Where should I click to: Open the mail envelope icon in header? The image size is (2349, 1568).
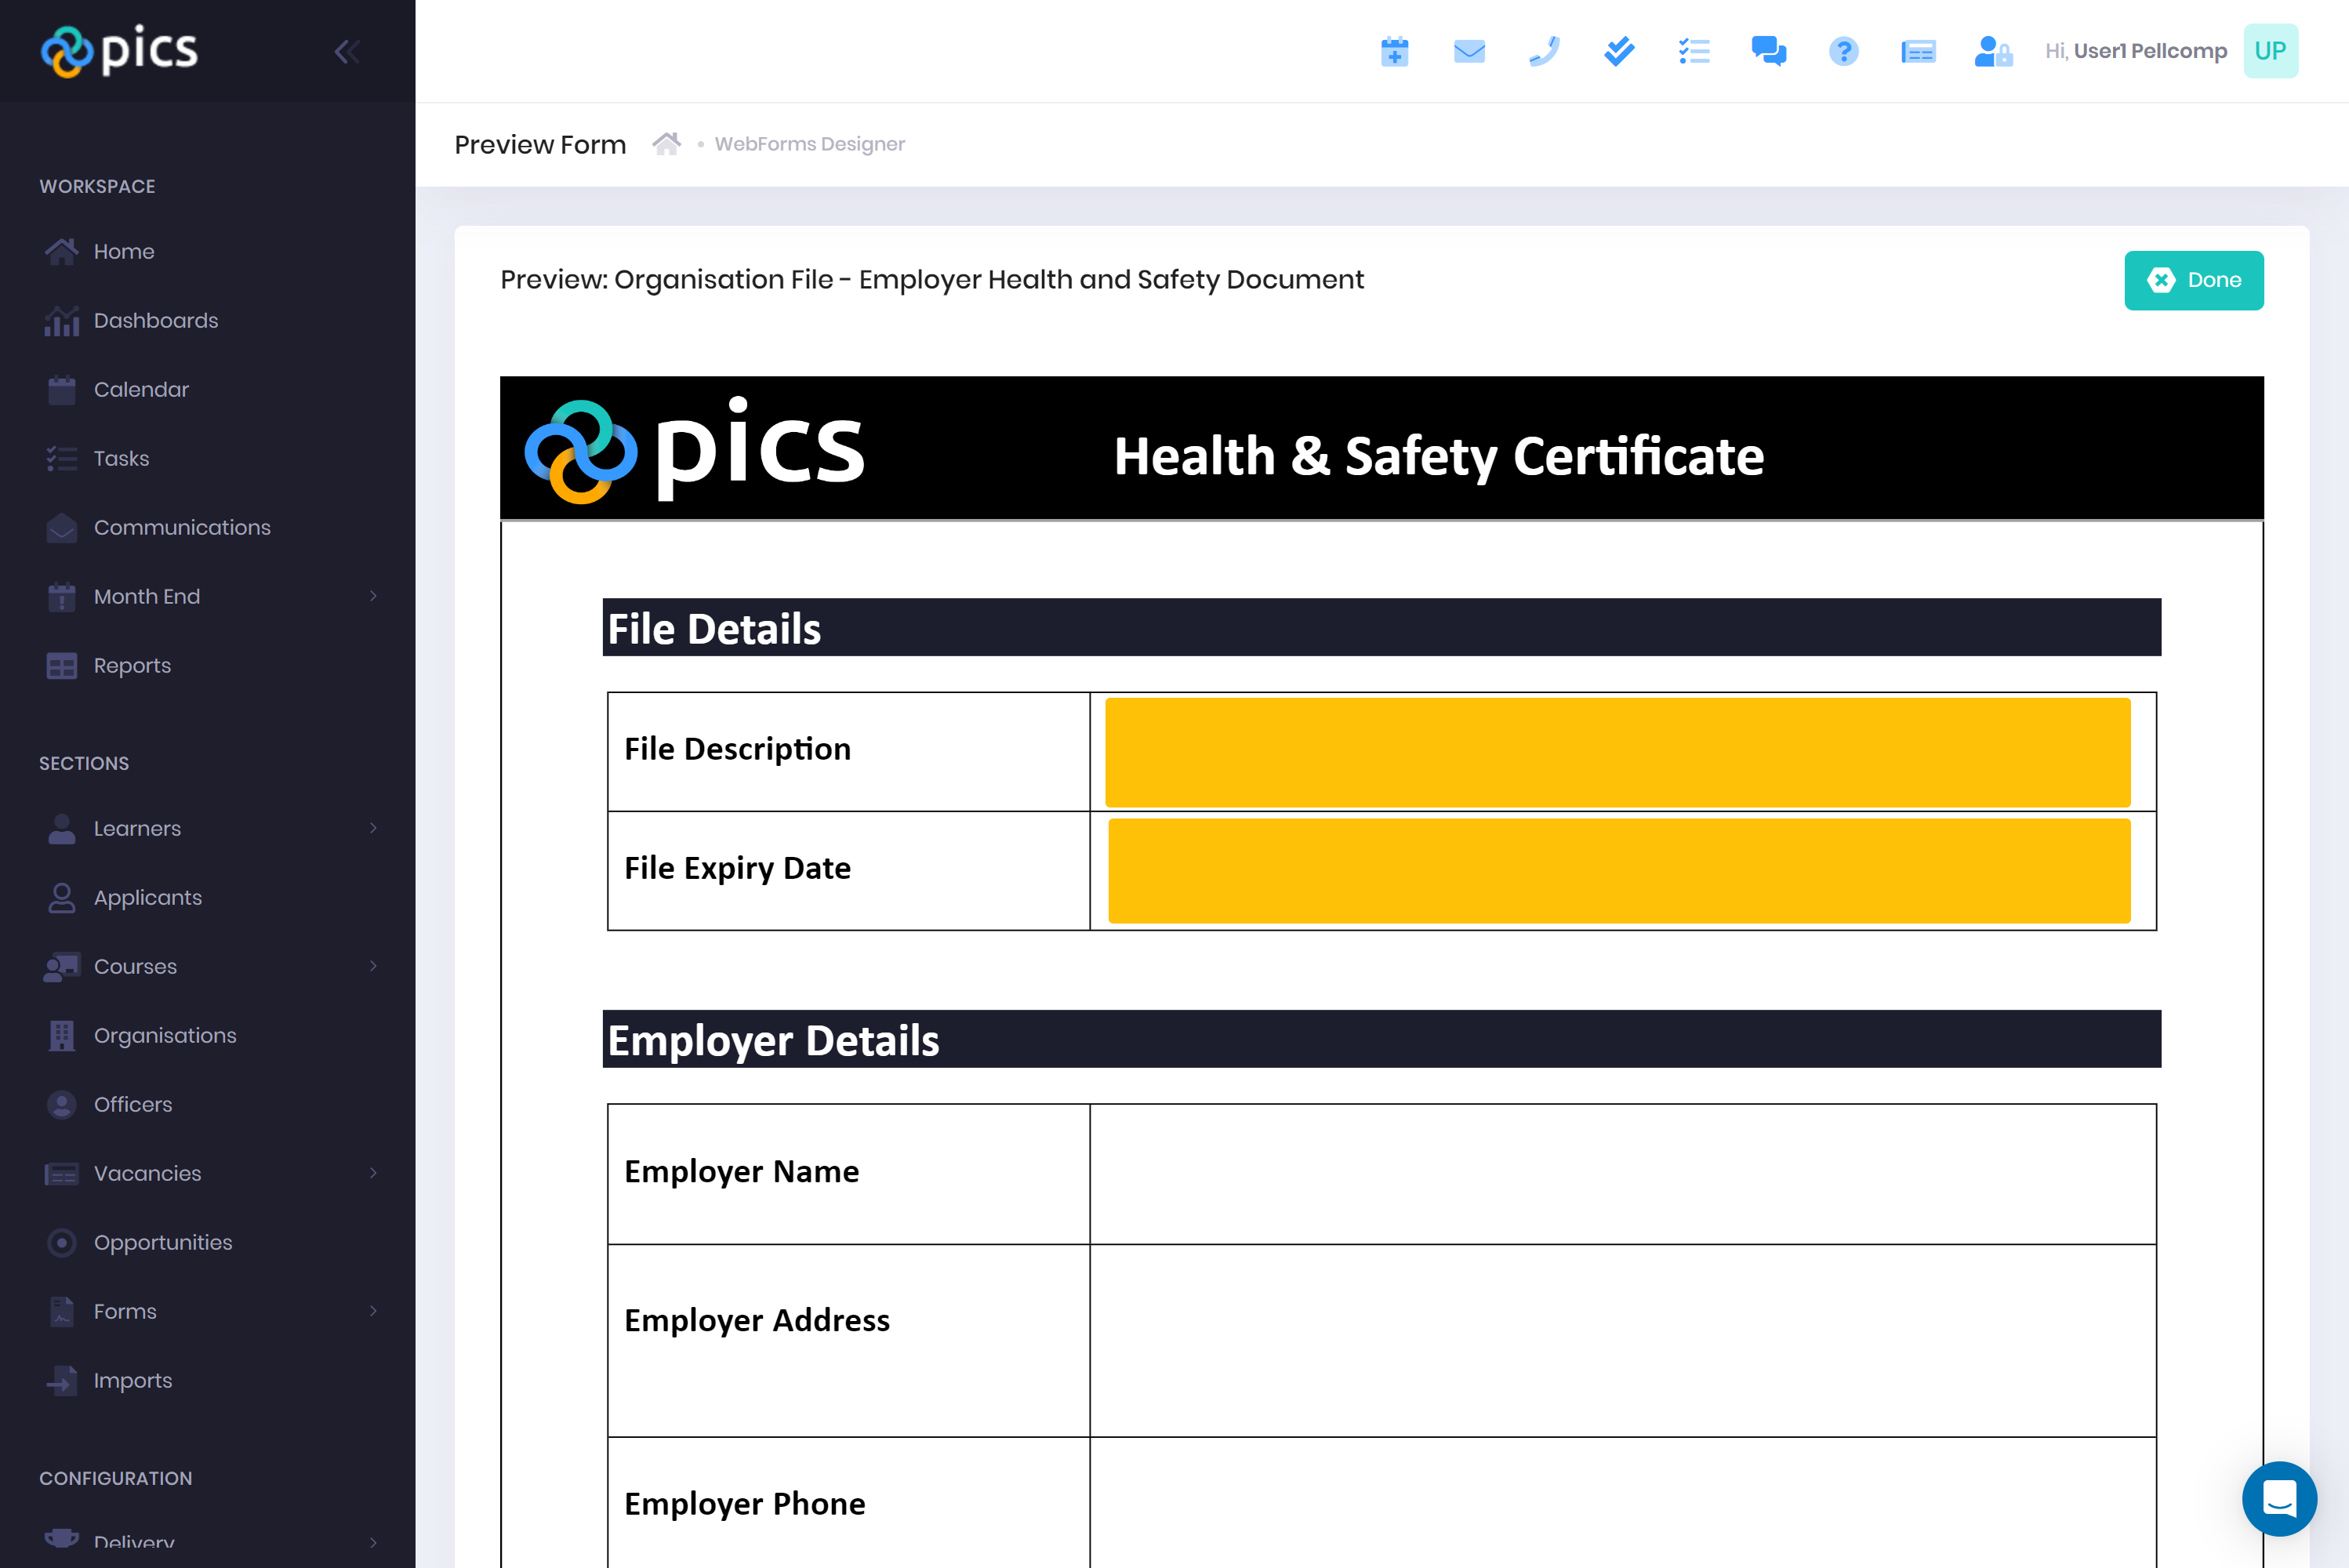pos(1469,51)
